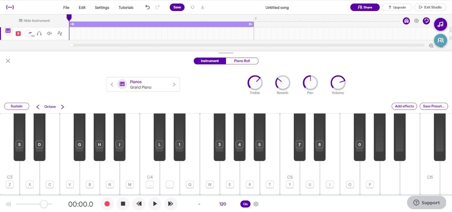Select previous instrument with left chevron
This screenshot has height=212, width=452.
point(112,84)
